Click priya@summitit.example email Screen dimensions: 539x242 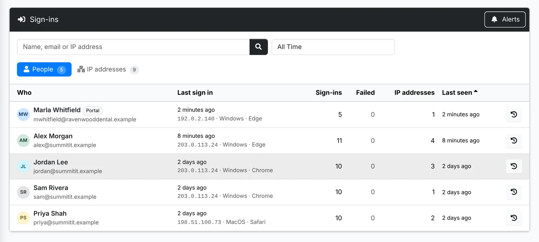tap(66, 223)
